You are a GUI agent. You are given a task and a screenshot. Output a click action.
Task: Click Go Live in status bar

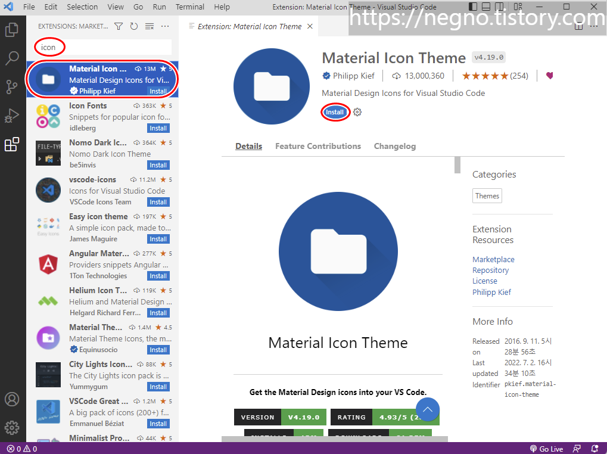546,449
